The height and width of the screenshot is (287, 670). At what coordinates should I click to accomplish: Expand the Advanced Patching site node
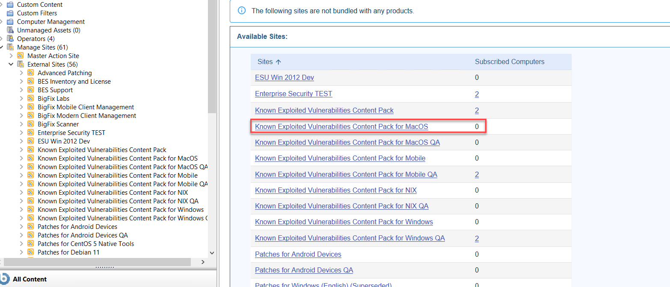coord(21,73)
